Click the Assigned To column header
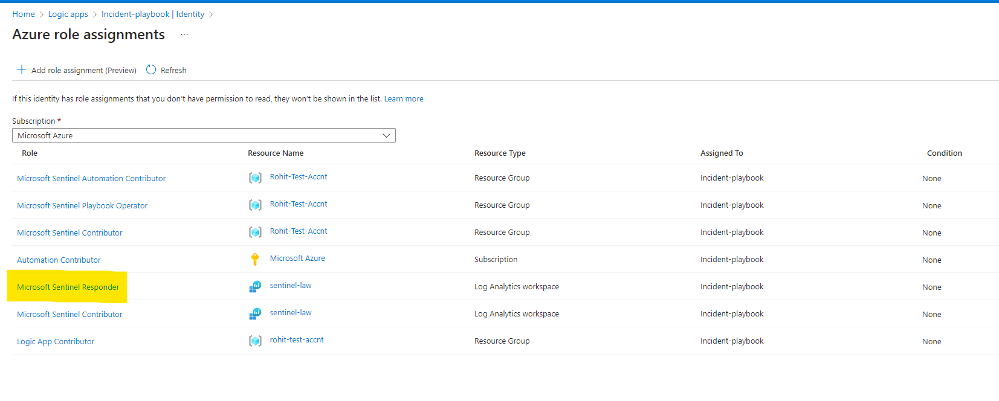999x401 pixels. pyautogui.click(x=722, y=153)
